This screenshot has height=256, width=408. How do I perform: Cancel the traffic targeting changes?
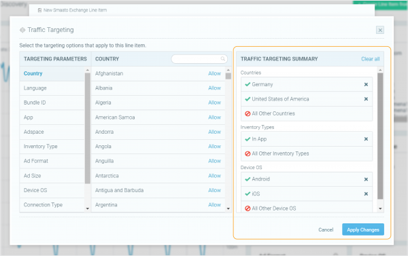tap(326, 230)
